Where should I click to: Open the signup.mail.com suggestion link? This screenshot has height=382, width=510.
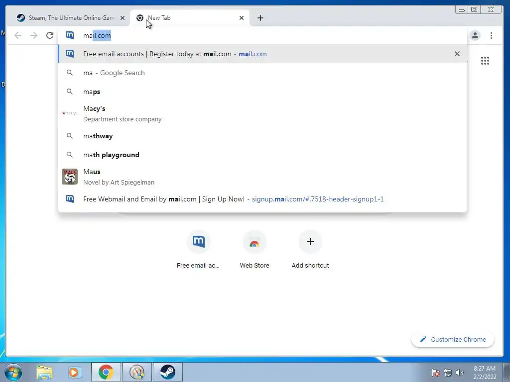[x=262, y=199]
